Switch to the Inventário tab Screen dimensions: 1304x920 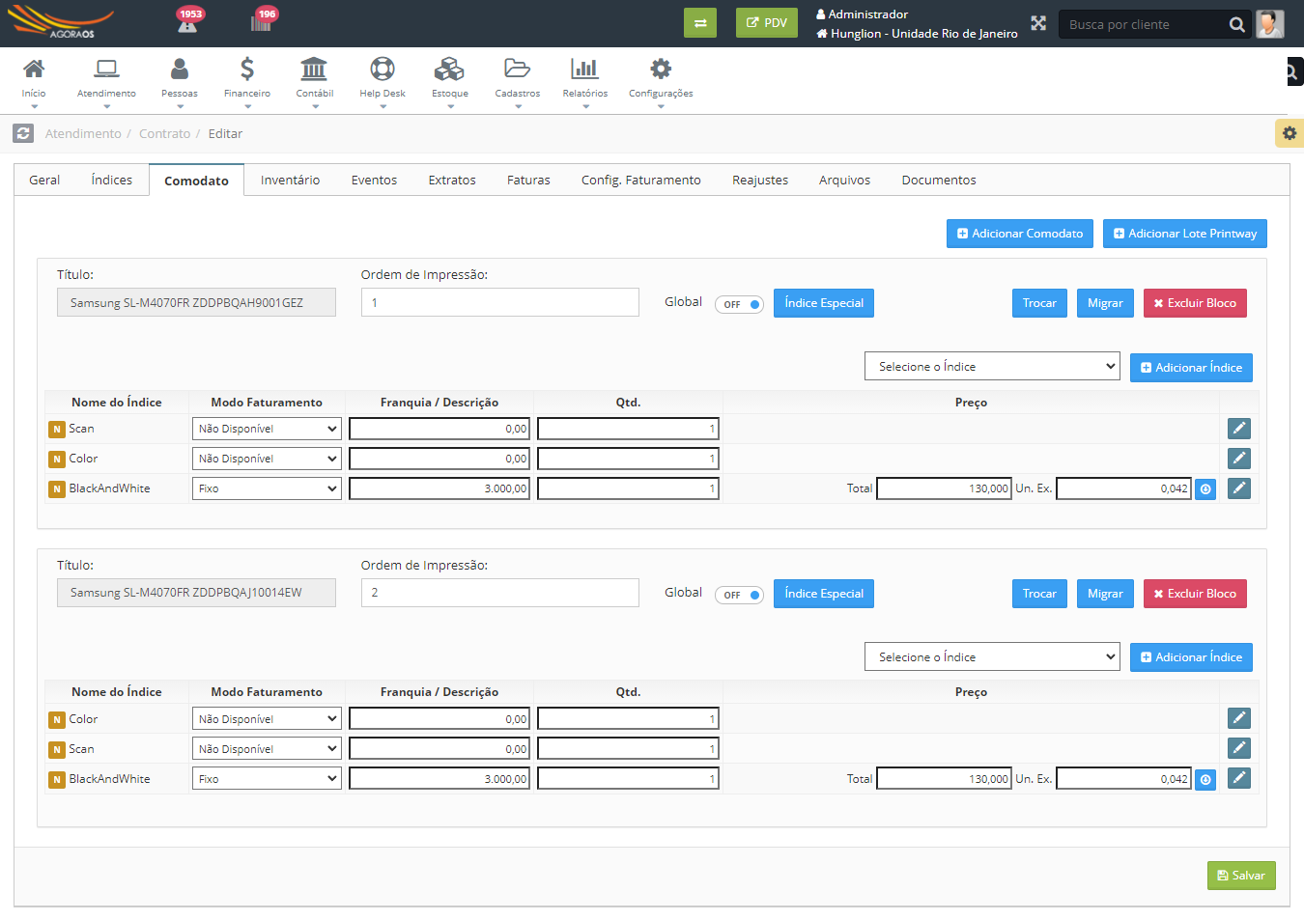(290, 181)
